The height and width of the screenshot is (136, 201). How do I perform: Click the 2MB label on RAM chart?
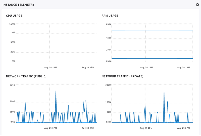108,50
